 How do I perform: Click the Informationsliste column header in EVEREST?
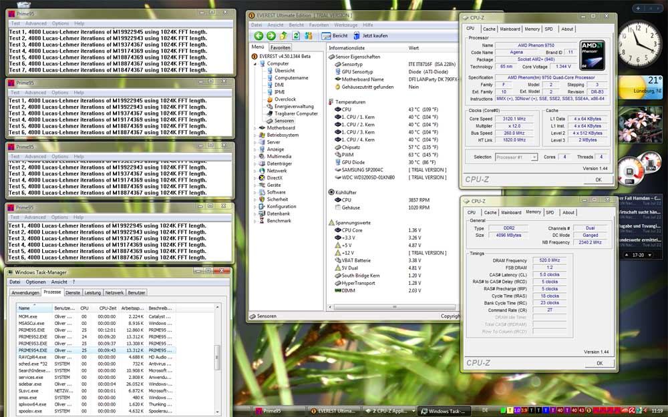pos(366,48)
